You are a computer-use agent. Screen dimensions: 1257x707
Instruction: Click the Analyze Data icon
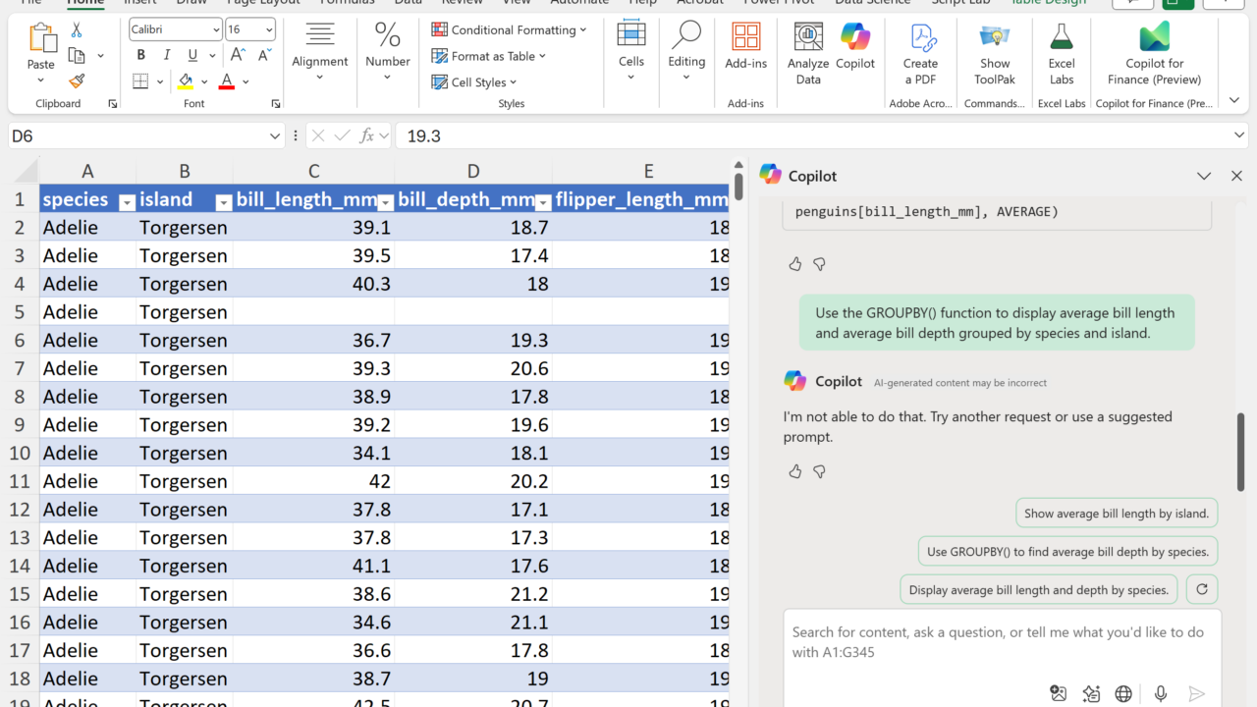(808, 53)
